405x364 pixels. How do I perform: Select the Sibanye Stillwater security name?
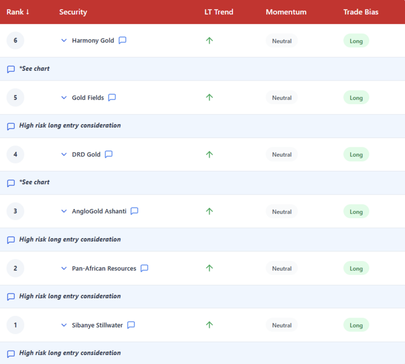(x=97, y=325)
